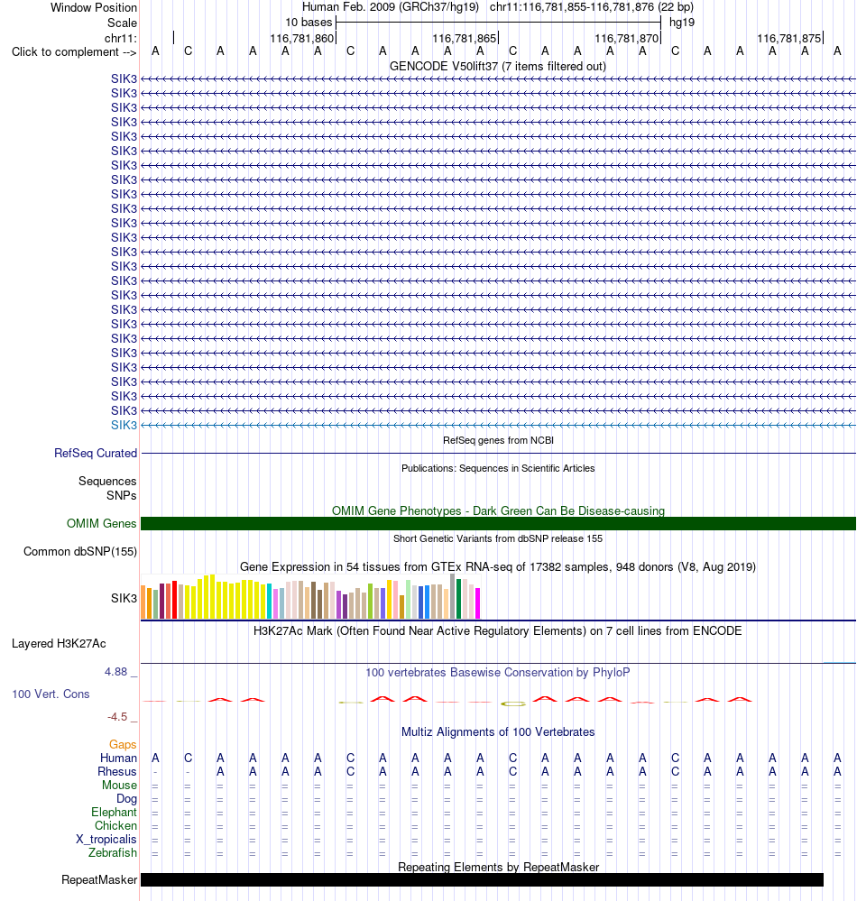This screenshot has width=857, height=901.
Task: Click the Mouse alignment row label
Action: (120, 785)
